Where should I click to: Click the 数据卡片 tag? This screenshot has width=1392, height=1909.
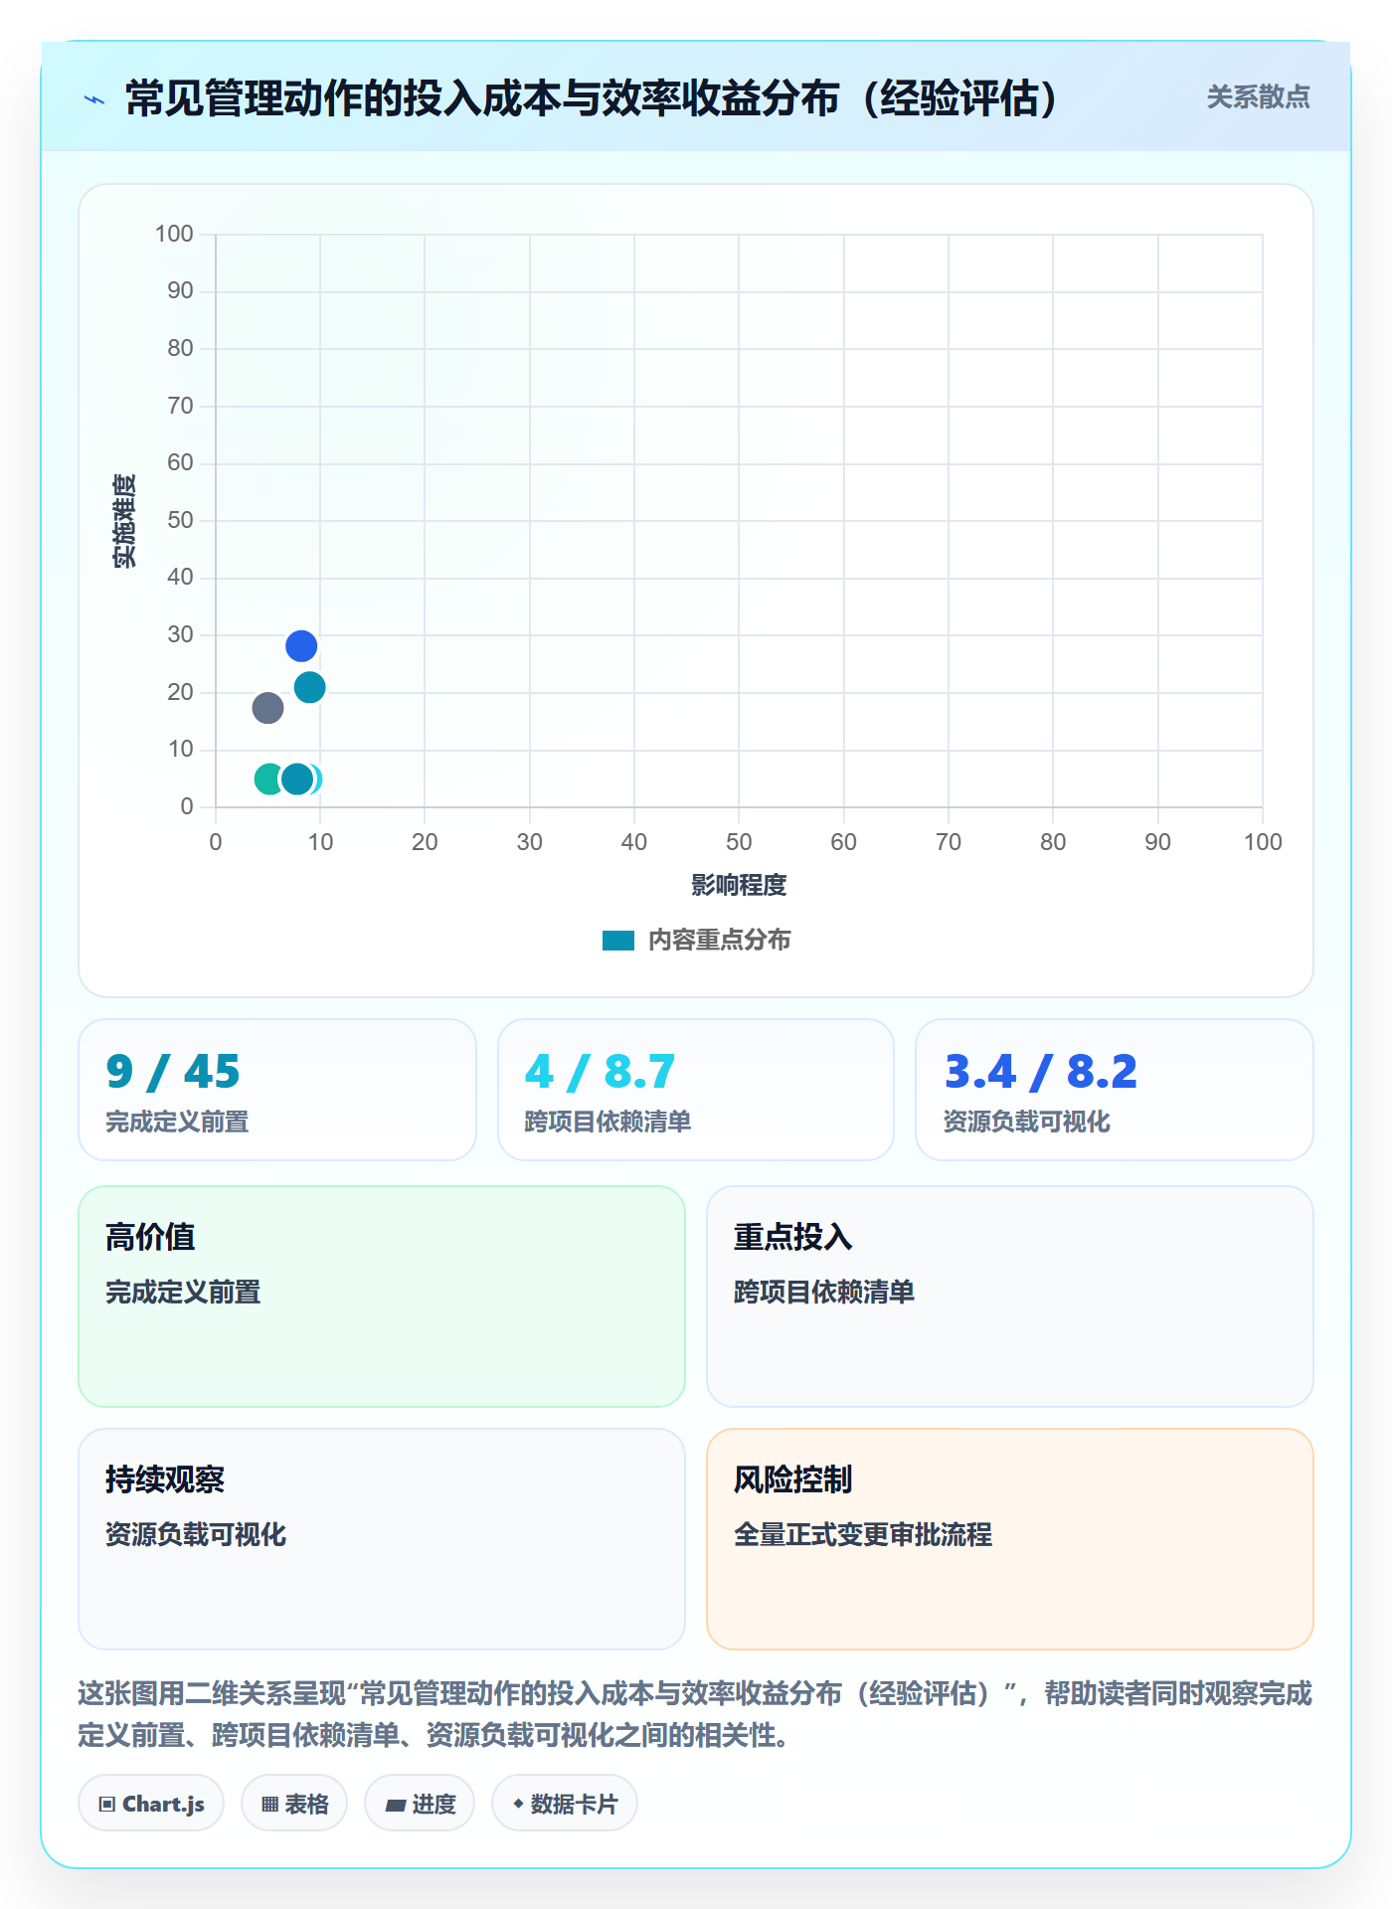coord(565,1804)
